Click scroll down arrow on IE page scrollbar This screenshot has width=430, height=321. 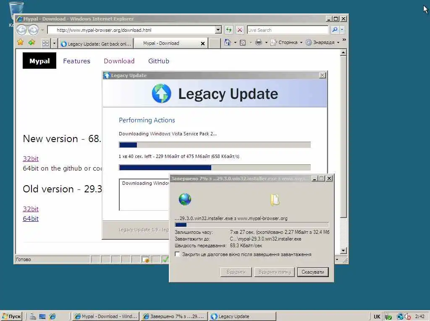[343, 251]
